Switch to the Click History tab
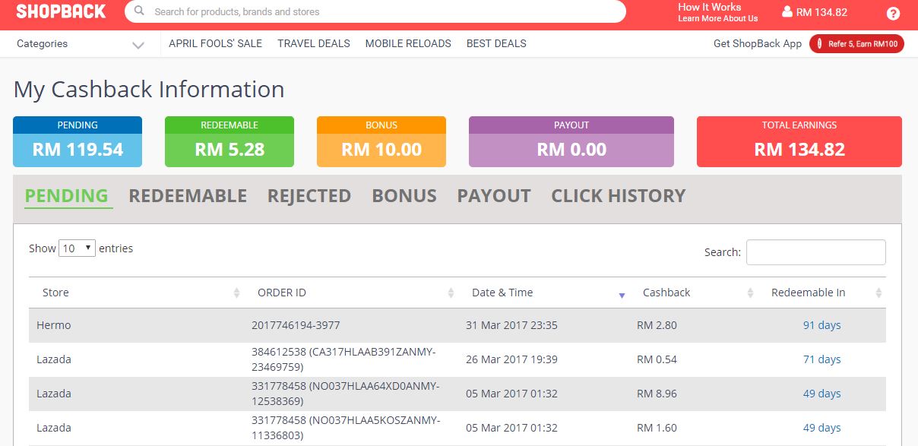The width and height of the screenshot is (918, 446). pyautogui.click(x=619, y=196)
